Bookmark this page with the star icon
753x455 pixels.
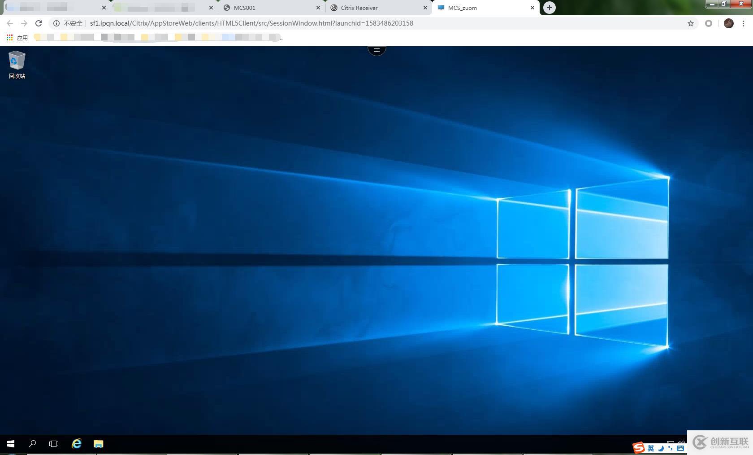tap(691, 23)
